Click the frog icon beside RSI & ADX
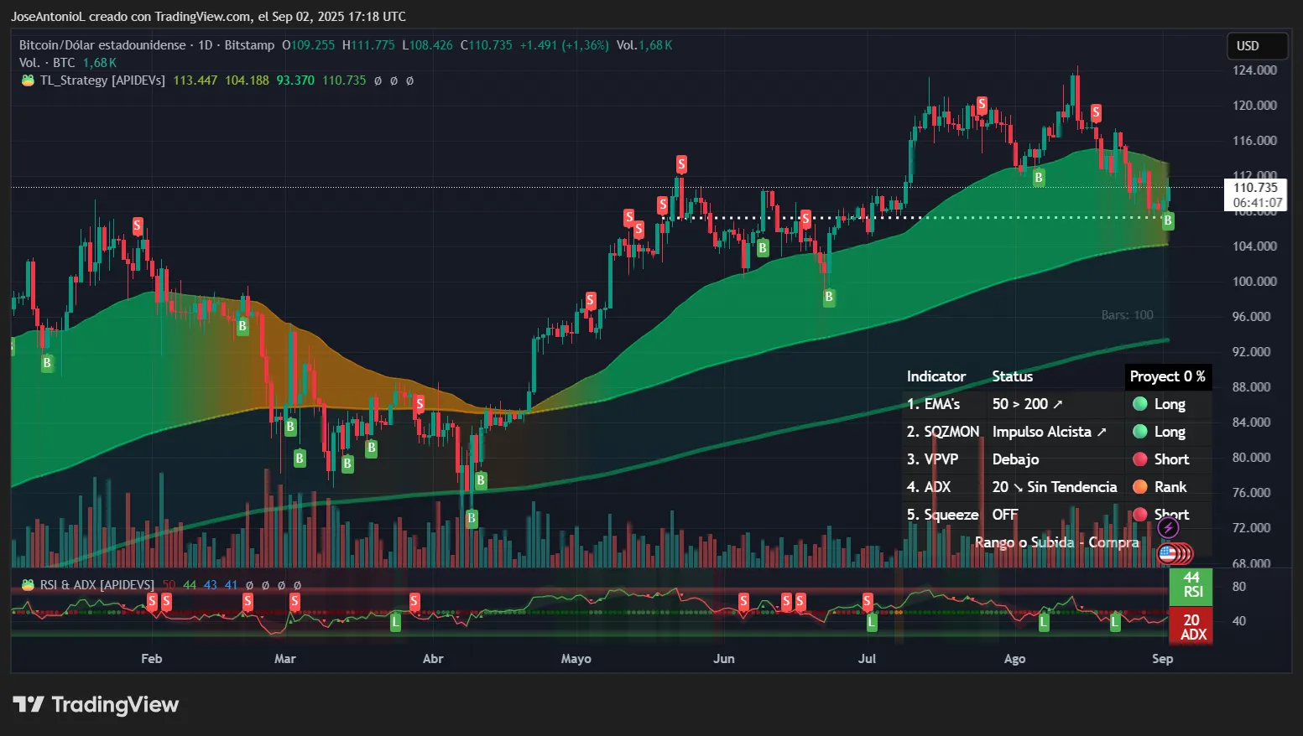The height and width of the screenshot is (736, 1303). coord(28,584)
